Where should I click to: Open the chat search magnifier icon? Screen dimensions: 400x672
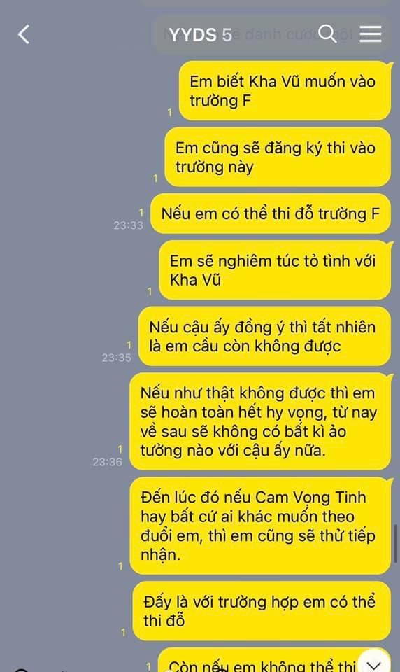point(328,34)
